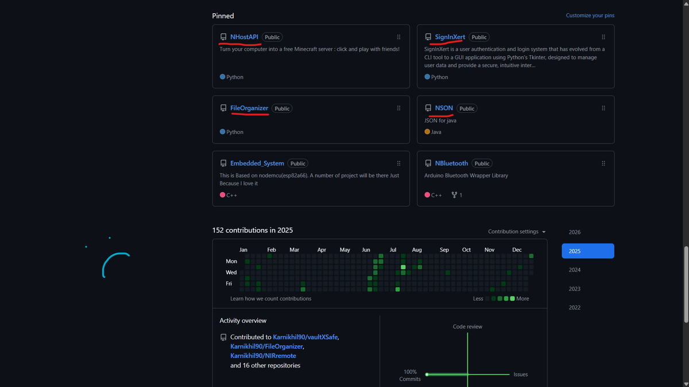
Task: Select the 2026 contribution year
Action: tap(575, 232)
